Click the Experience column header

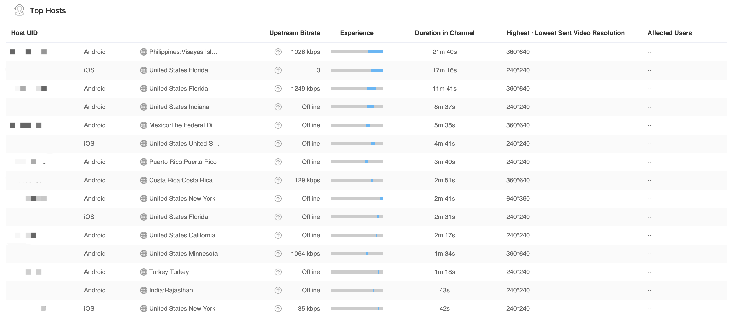(x=356, y=33)
